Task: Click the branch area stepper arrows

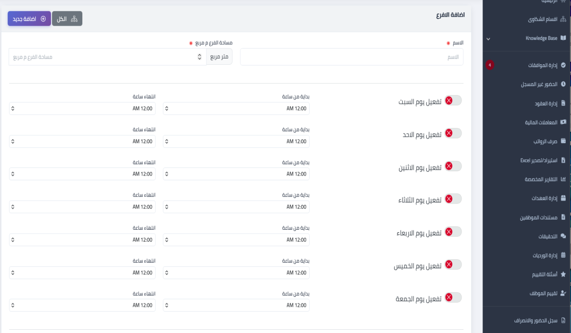Action: 199,57
